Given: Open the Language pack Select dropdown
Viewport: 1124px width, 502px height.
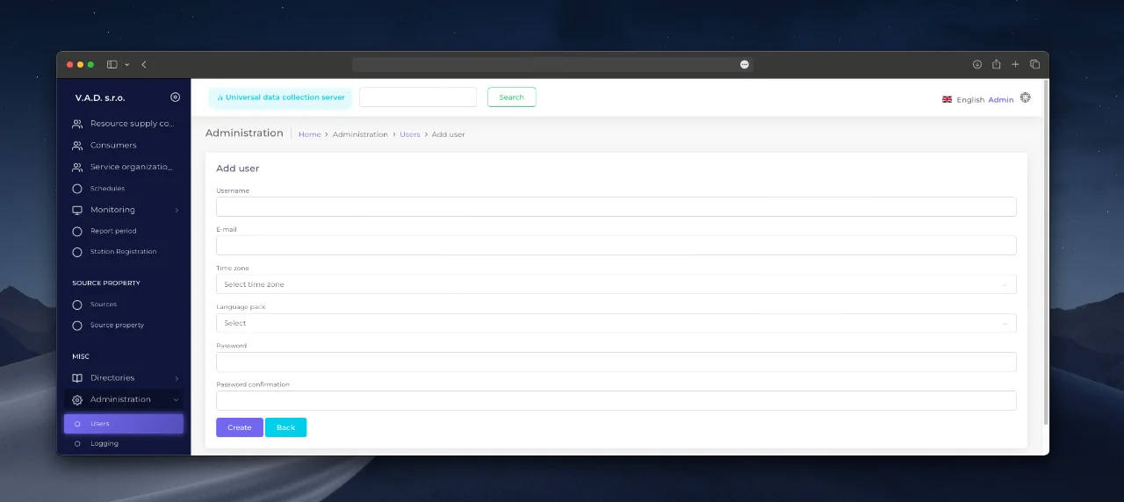Looking at the screenshot, I should coord(616,323).
